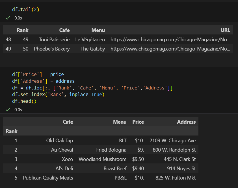The width and height of the screenshot is (238, 188).
Task: Click the Roast Beef cell
Action: 115,169
